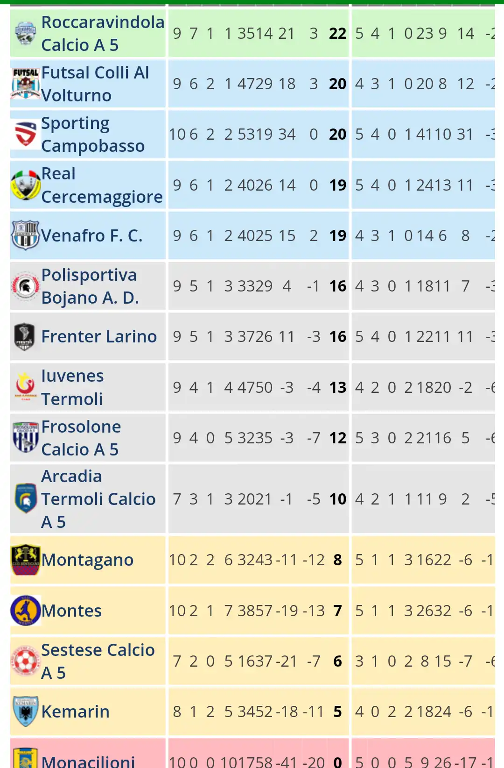Image resolution: width=504 pixels, height=768 pixels.
Task: Click the Real Cercemaggiore team badge
Action: click(26, 185)
